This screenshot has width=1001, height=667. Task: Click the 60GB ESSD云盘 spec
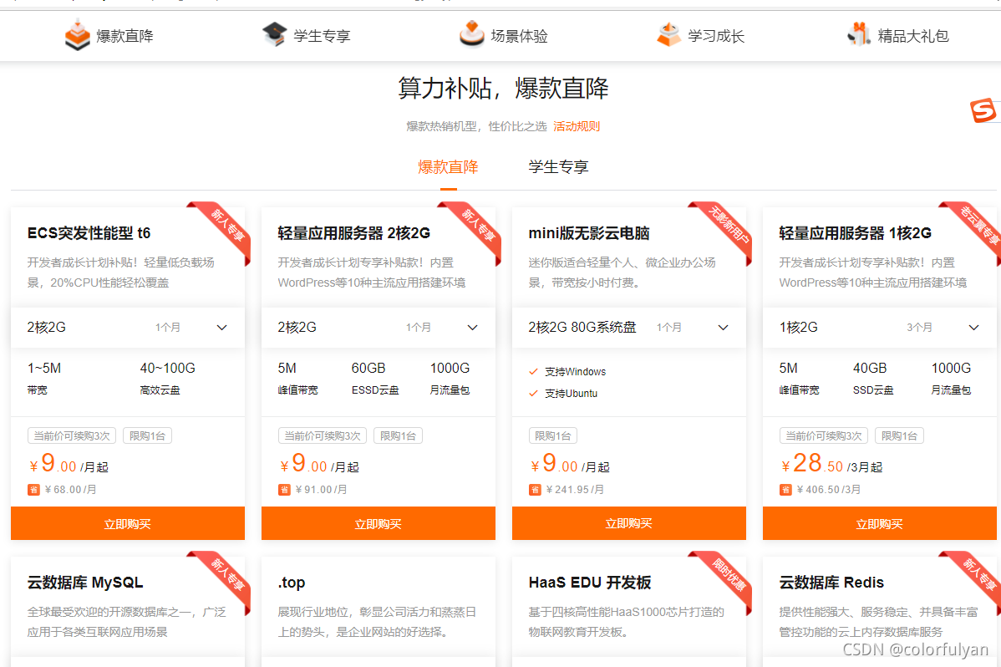374,379
